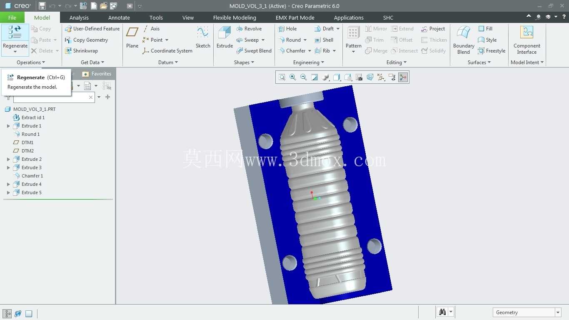Click the Swept Blend tool
The height and width of the screenshot is (320, 569).
click(254, 51)
